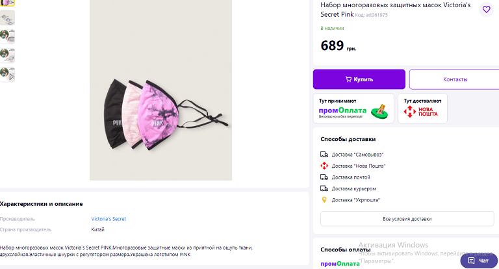Select the second product thumbnail
The image size is (499, 269).
tap(7, 18)
